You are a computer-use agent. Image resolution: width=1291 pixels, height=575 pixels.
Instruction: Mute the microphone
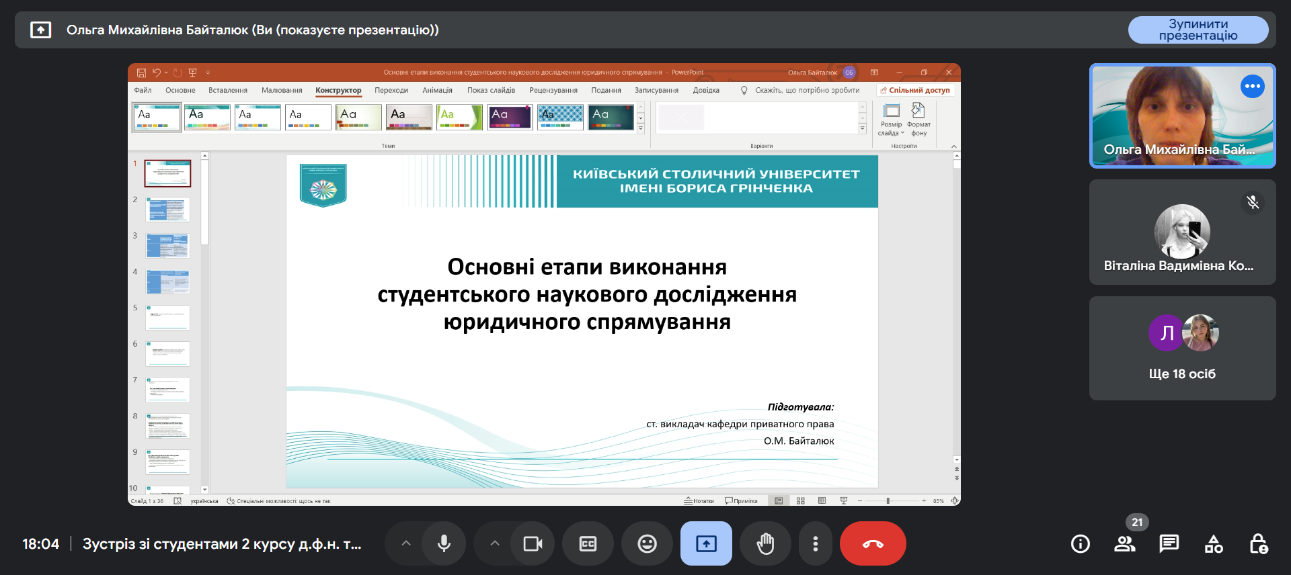point(444,543)
